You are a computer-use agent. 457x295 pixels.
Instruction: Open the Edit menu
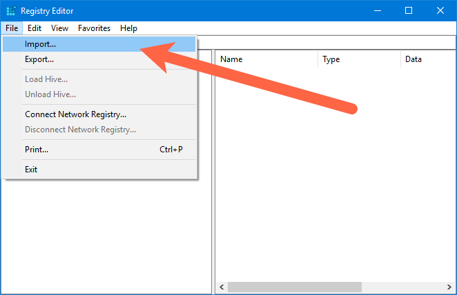(35, 28)
